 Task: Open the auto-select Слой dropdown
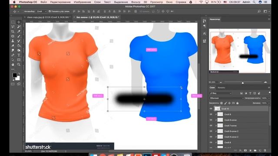pos(42,11)
